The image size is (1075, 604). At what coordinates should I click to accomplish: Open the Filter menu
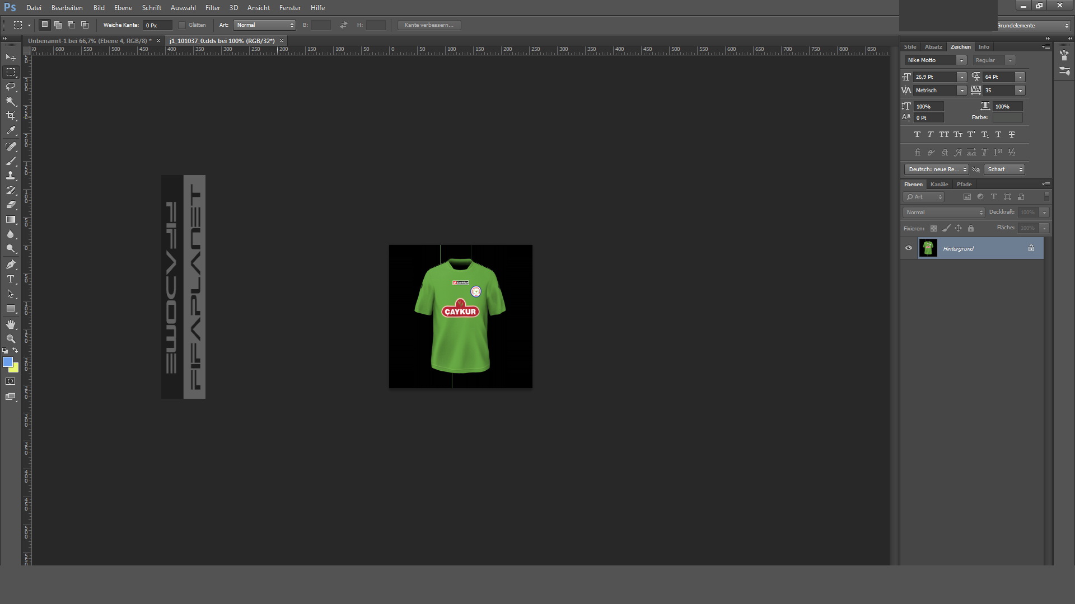point(213,8)
